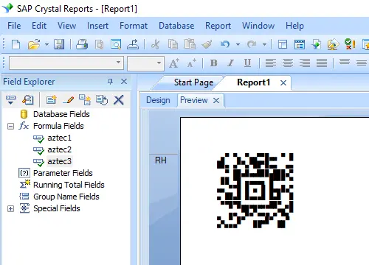The image size is (369, 265).
Task: Save the report with the floppy icon
Action: [x=59, y=45]
